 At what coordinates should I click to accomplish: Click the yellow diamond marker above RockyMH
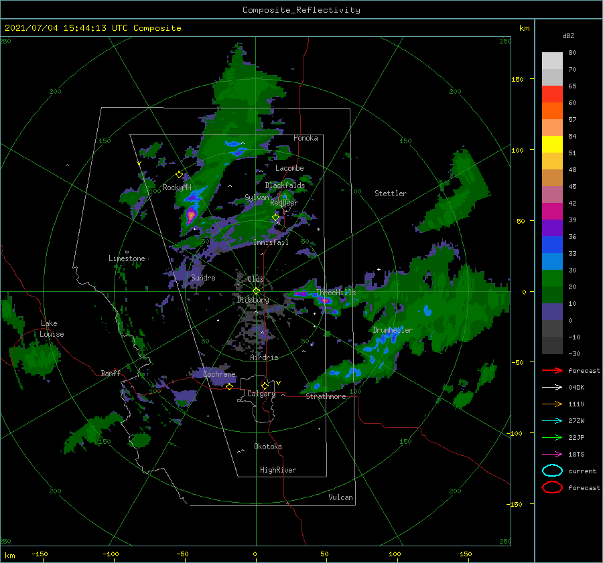(179, 175)
